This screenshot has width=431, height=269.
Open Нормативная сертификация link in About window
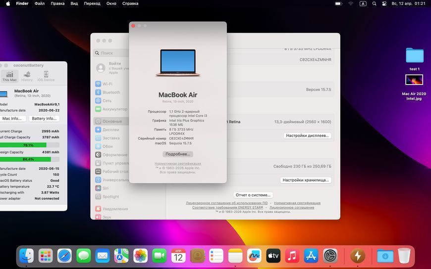(178, 164)
